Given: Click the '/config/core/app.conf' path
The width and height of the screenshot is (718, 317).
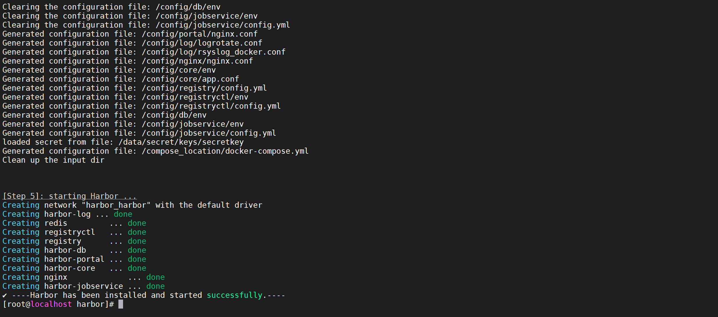Looking at the screenshot, I should [190, 79].
